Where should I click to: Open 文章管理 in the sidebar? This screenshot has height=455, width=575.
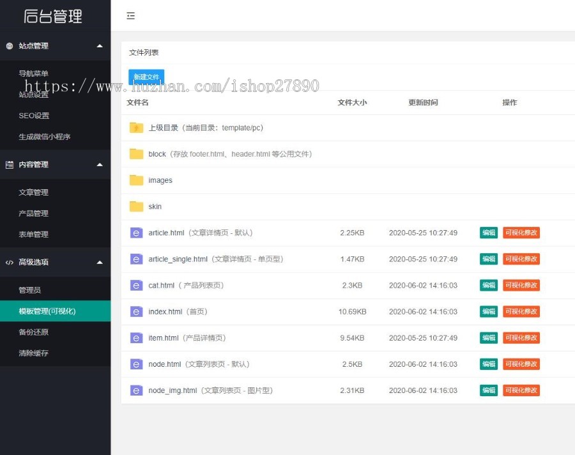(33, 192)
